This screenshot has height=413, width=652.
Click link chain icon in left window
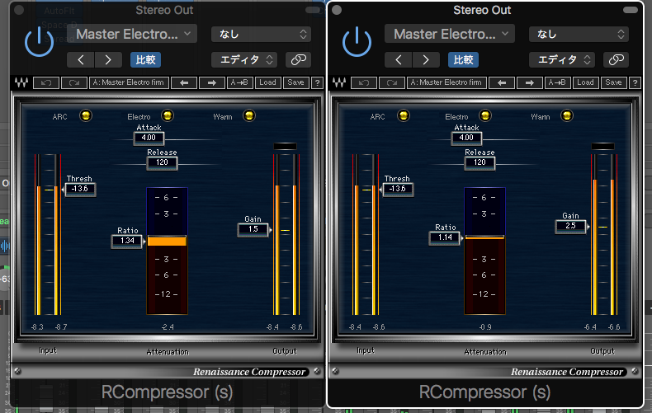299,60
